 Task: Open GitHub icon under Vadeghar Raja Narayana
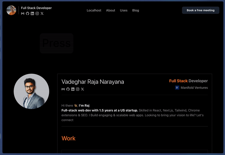68,89
